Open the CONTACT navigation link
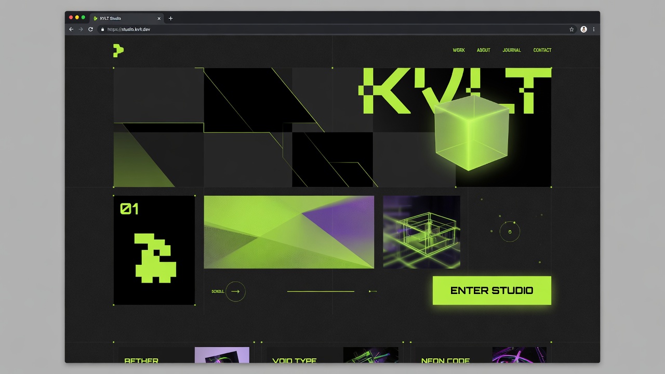665x374 pixels. click(542, 50)
